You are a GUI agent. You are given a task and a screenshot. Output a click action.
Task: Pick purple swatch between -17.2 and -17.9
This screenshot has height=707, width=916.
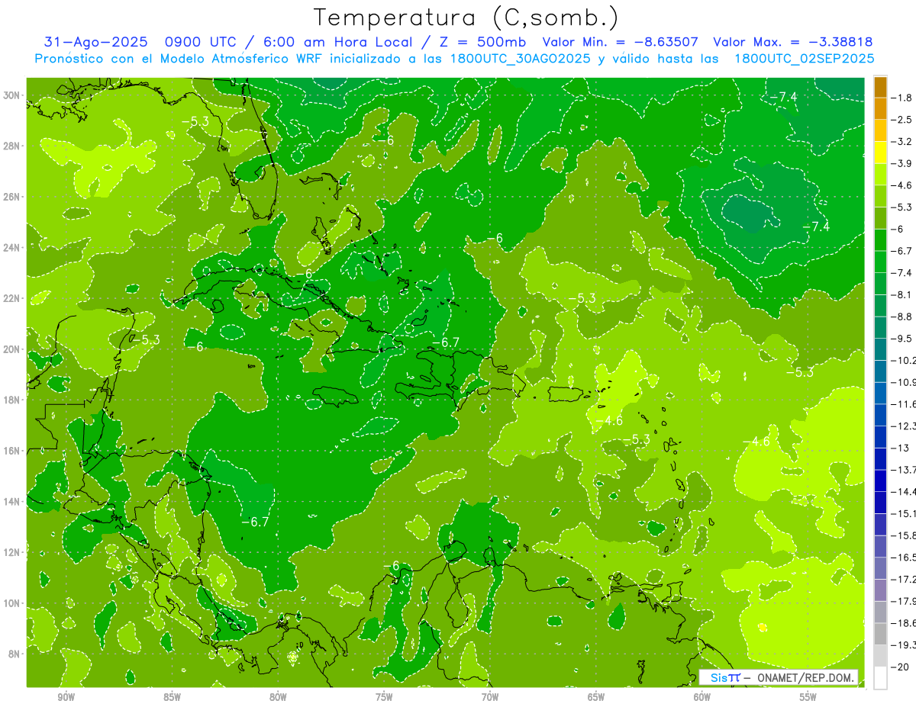(880, 590)
